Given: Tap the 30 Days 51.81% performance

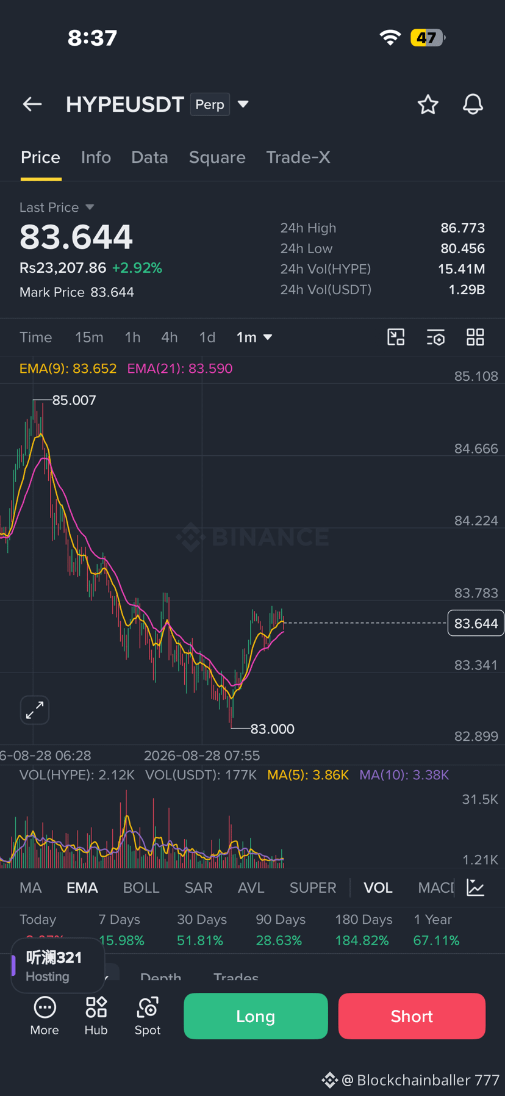Looking at the screenshot, I should [x=201, y=930].
